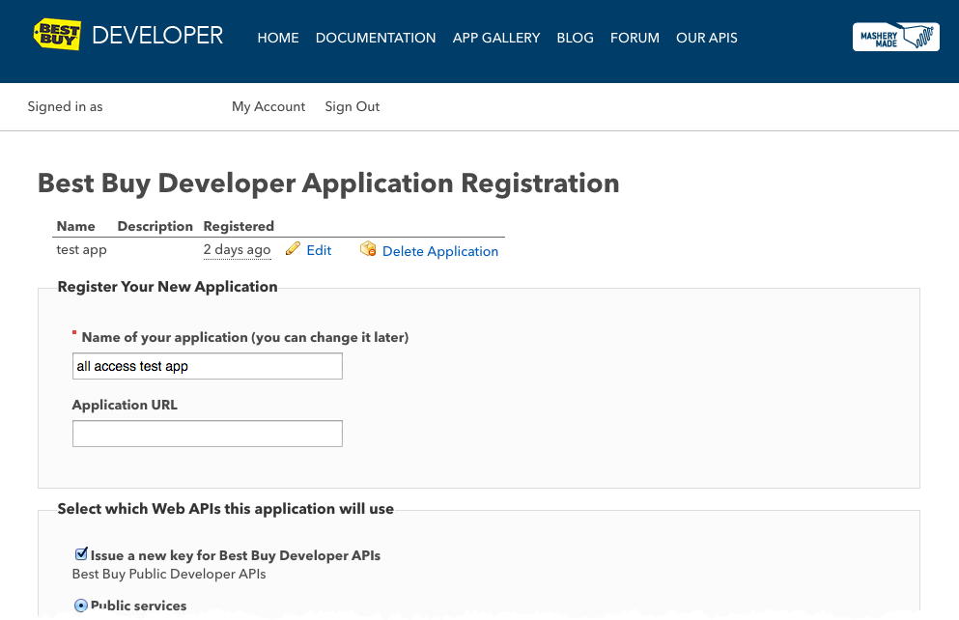Screen dimensions: 959x620
Task: Click the page heading Application Registration
Action: point(328,183)
